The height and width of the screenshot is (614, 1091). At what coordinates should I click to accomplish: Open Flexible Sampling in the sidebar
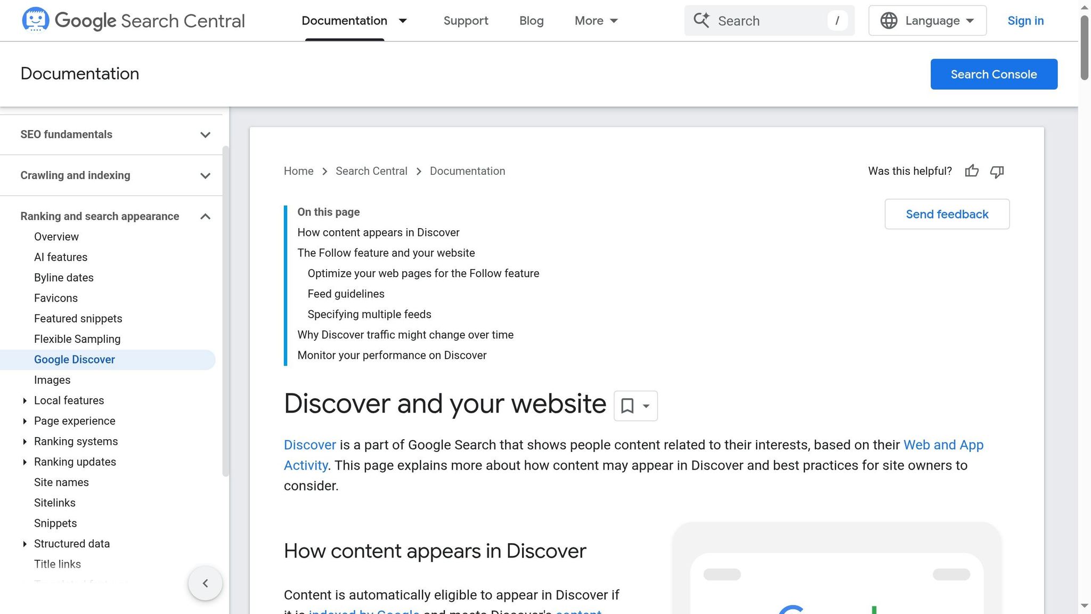(77, 340)
